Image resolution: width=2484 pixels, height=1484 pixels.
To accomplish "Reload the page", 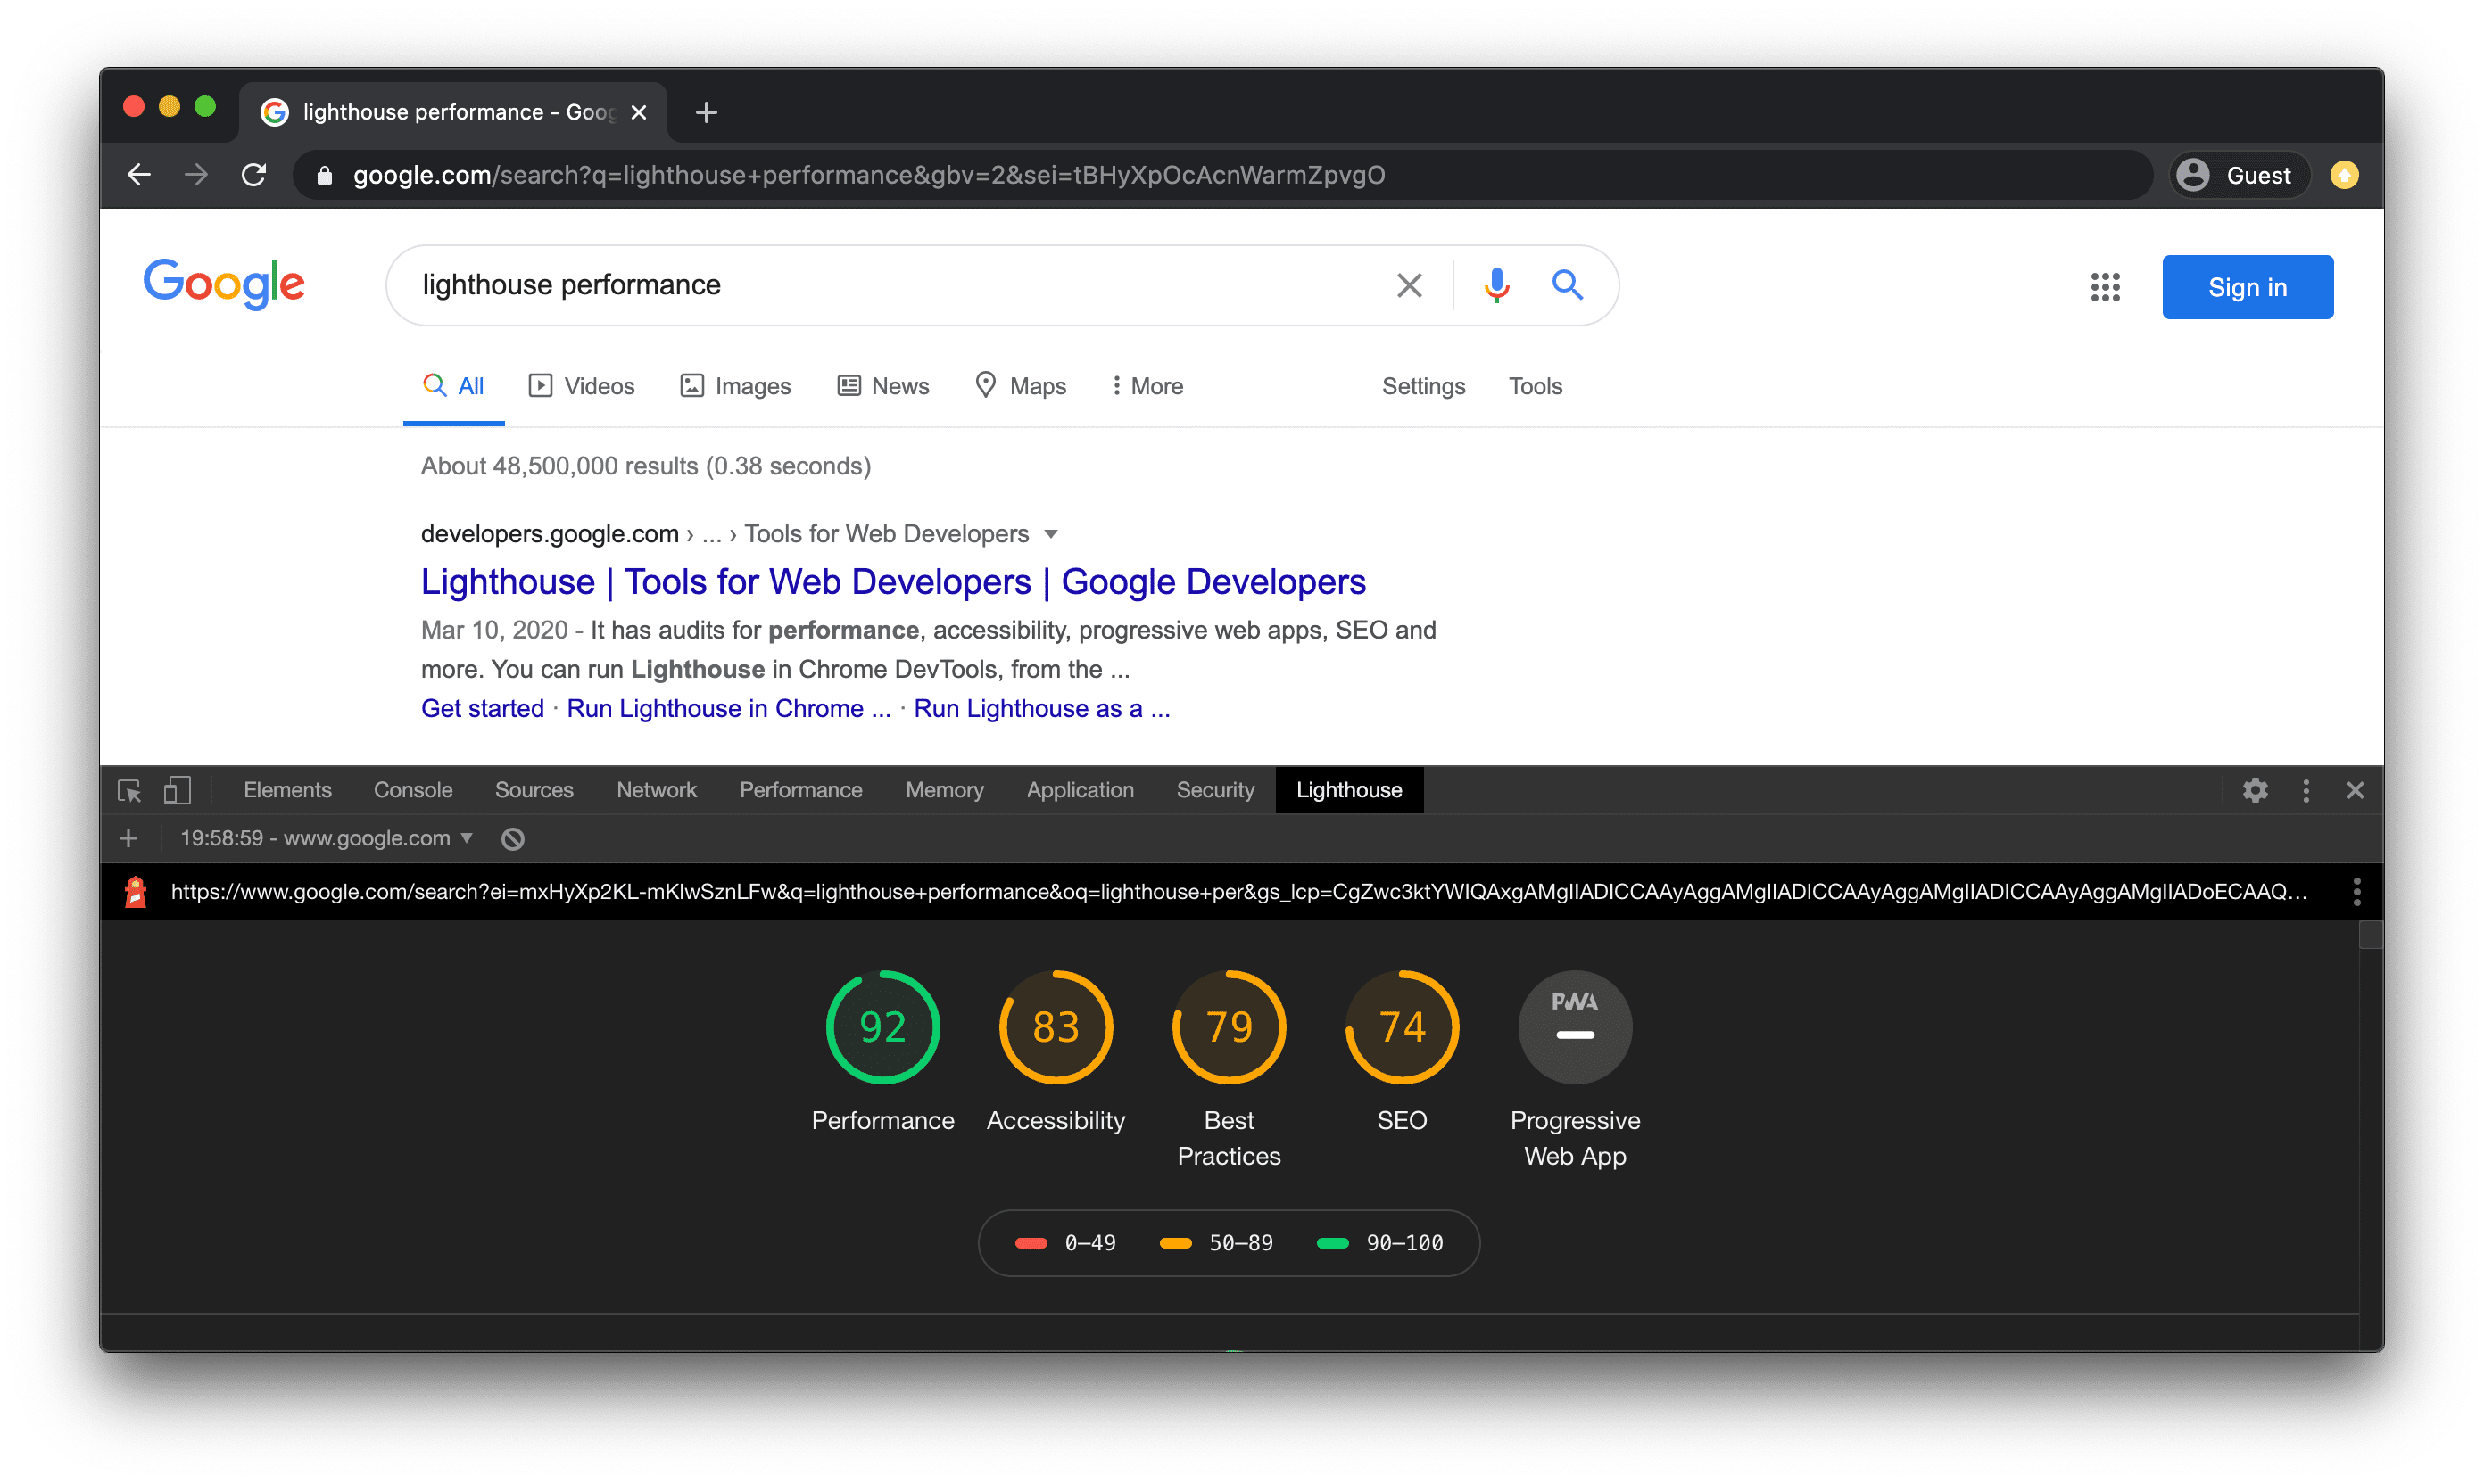I will pos(254,175).
